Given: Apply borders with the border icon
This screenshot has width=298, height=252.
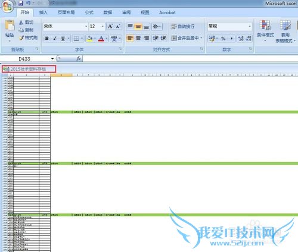Looking at the screenshot, I should click(x=76, y=39).
